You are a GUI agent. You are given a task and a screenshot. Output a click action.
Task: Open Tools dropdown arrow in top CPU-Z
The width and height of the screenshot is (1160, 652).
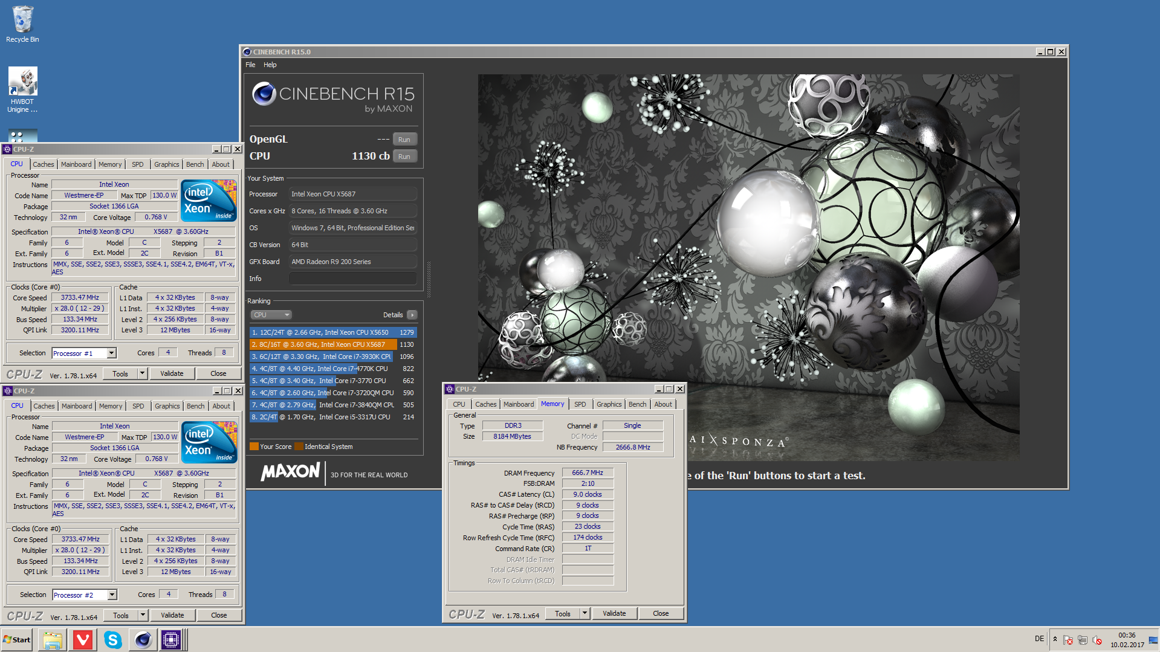pos(143,373)
